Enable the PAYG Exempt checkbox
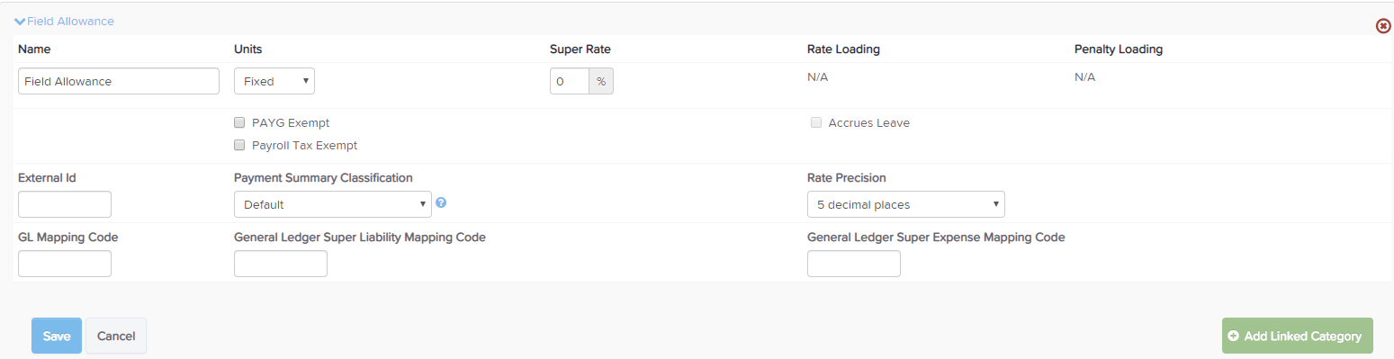 point(239,122)
